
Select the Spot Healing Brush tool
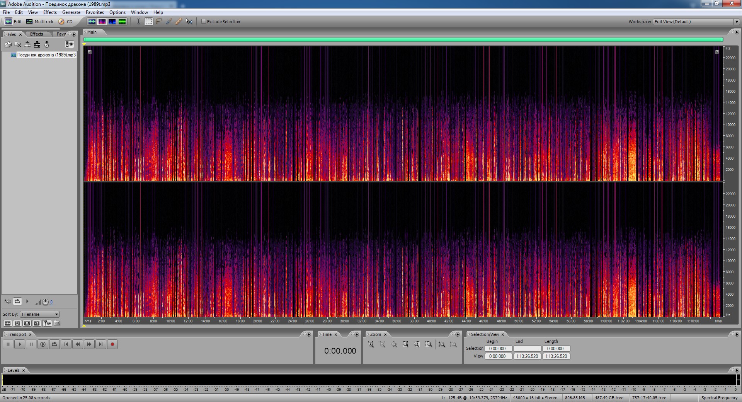[179, 22]
